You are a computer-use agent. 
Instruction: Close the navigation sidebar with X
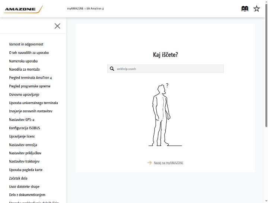point(57,26)
